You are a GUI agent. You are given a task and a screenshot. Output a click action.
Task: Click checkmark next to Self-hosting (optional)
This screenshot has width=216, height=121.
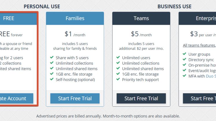coord(52,79)
